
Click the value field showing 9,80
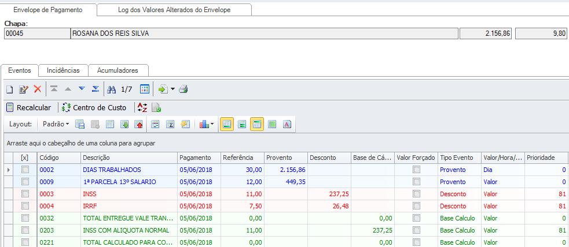(x=541, y=33)
